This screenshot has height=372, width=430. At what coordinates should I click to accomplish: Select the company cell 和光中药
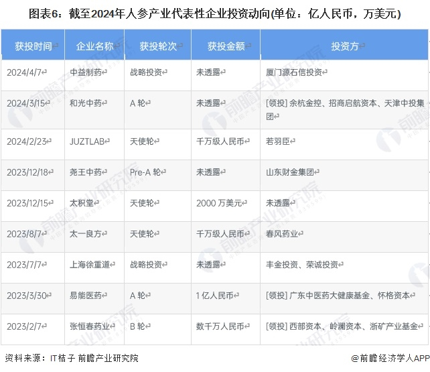[94, 110]
